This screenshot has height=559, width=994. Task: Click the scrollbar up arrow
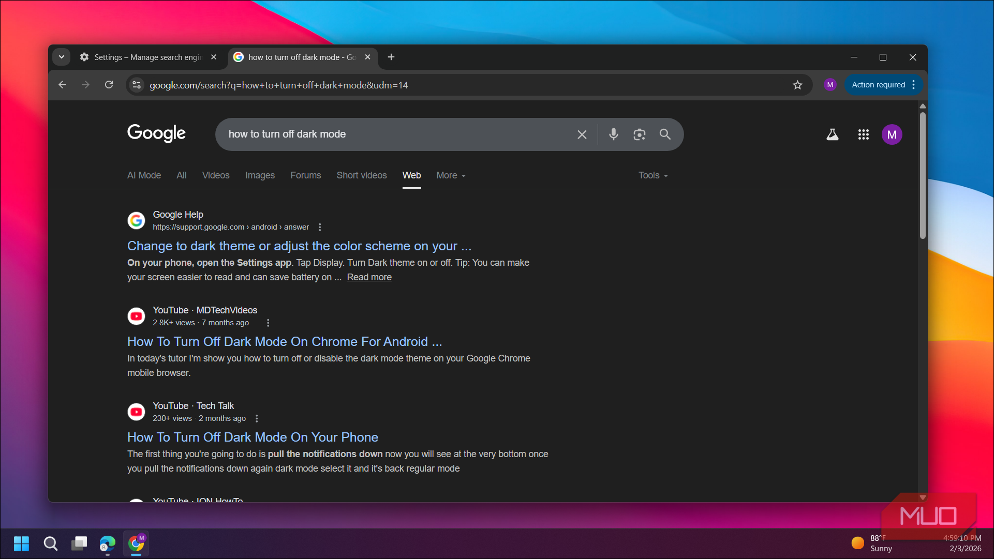click(x=923, y=106)
